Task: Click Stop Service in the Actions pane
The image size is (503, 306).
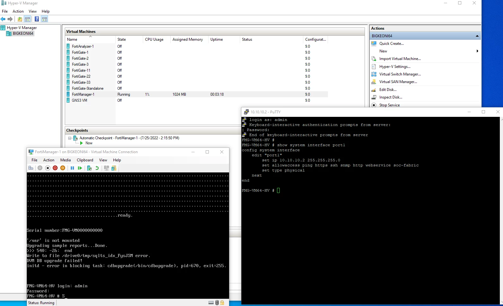Action: pos(390,105)
